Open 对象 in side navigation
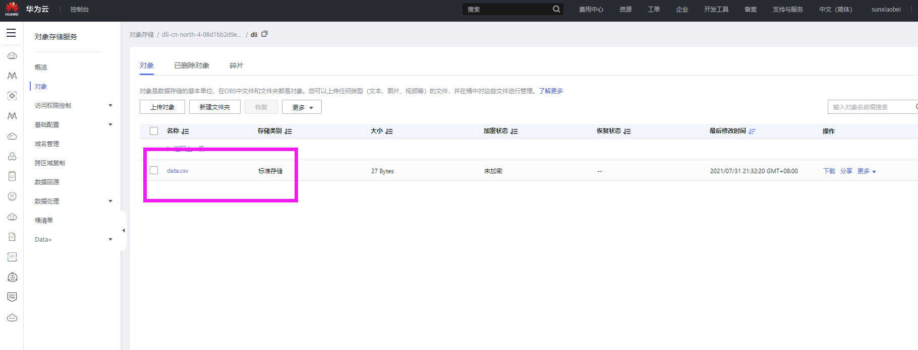Viewport: 918px width, 350px height. tap(41, 86)
